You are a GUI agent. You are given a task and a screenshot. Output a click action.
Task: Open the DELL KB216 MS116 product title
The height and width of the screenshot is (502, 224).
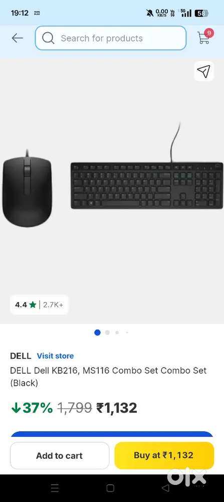[108, 376]
